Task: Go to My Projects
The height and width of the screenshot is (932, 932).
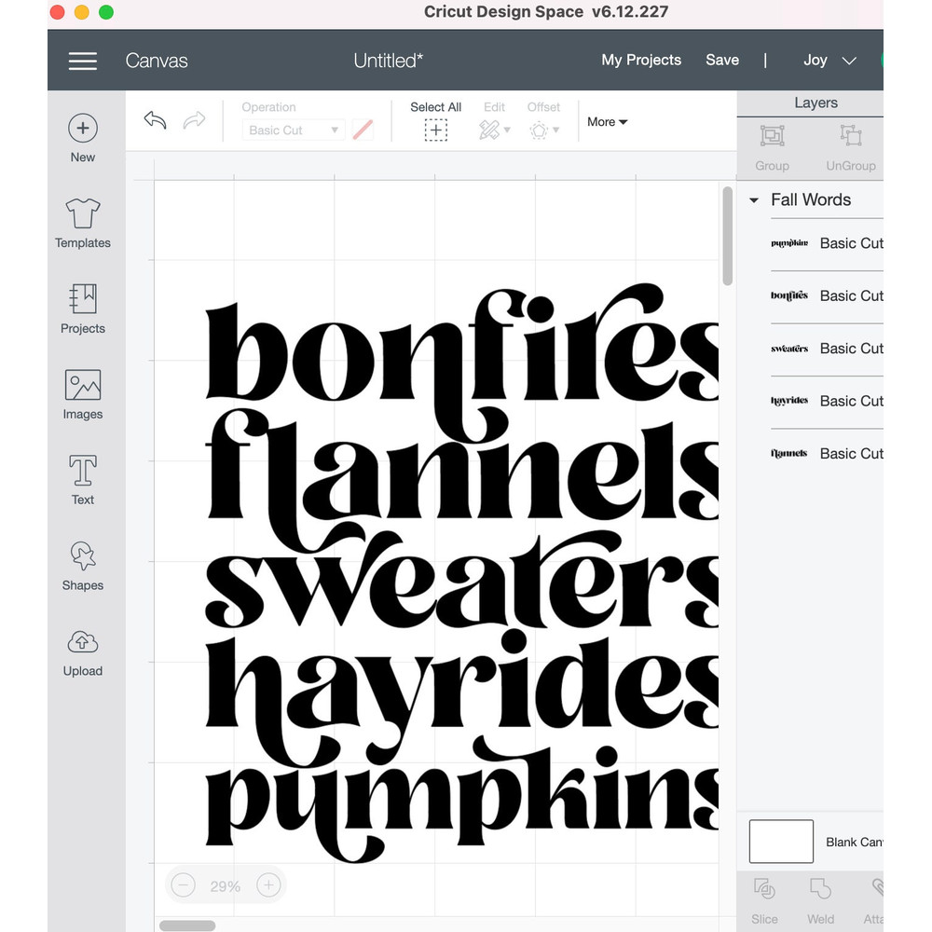Action: coord(641,60)
